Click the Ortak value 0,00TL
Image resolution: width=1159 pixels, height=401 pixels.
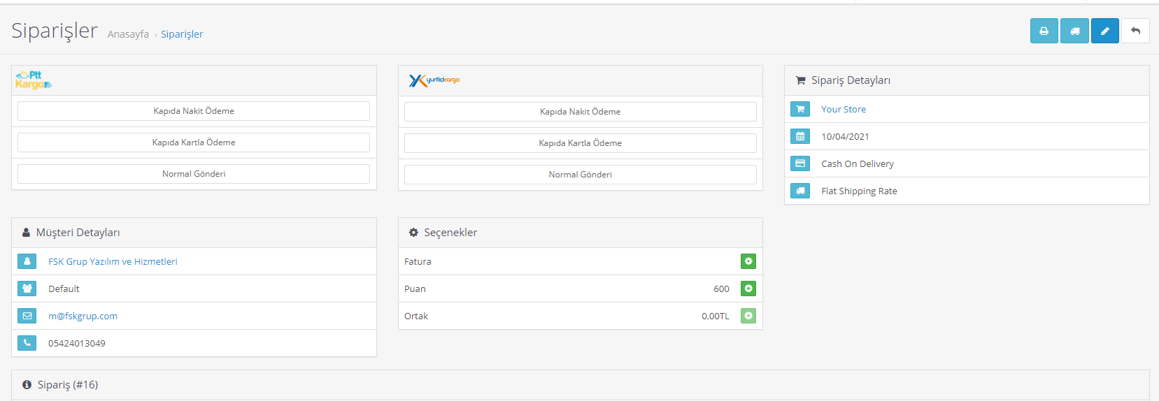(x=716, y=316)
